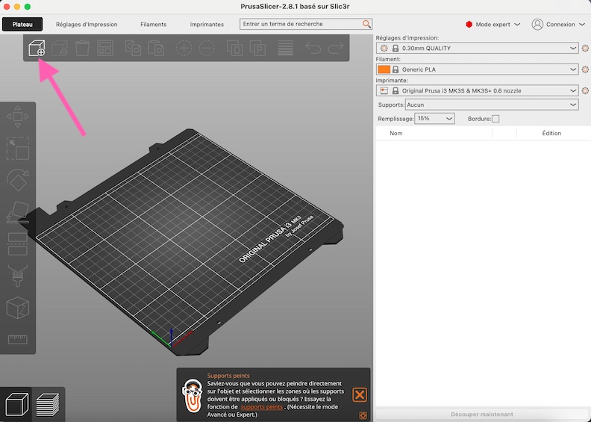This screenshot has width=591, height=422.
Task: Select the Place on face tool
Action: coord(18,212)
